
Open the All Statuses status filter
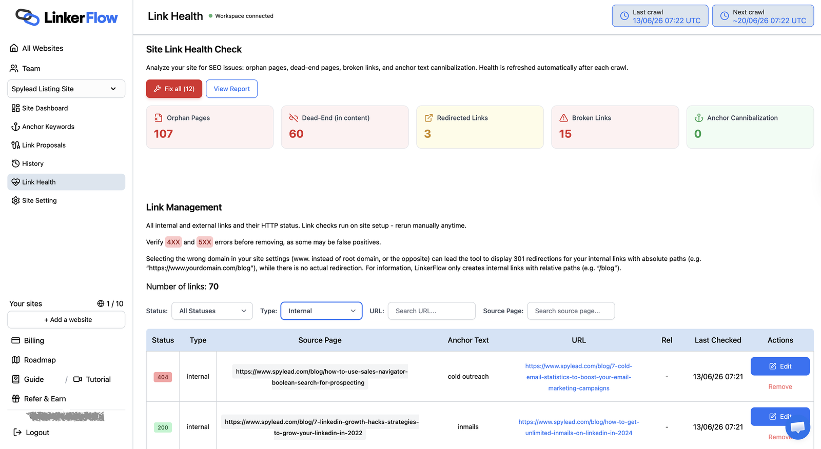212,311
